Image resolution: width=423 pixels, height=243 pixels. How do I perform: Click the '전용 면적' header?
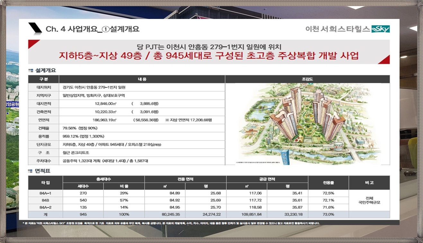click(x=186, y=179)
